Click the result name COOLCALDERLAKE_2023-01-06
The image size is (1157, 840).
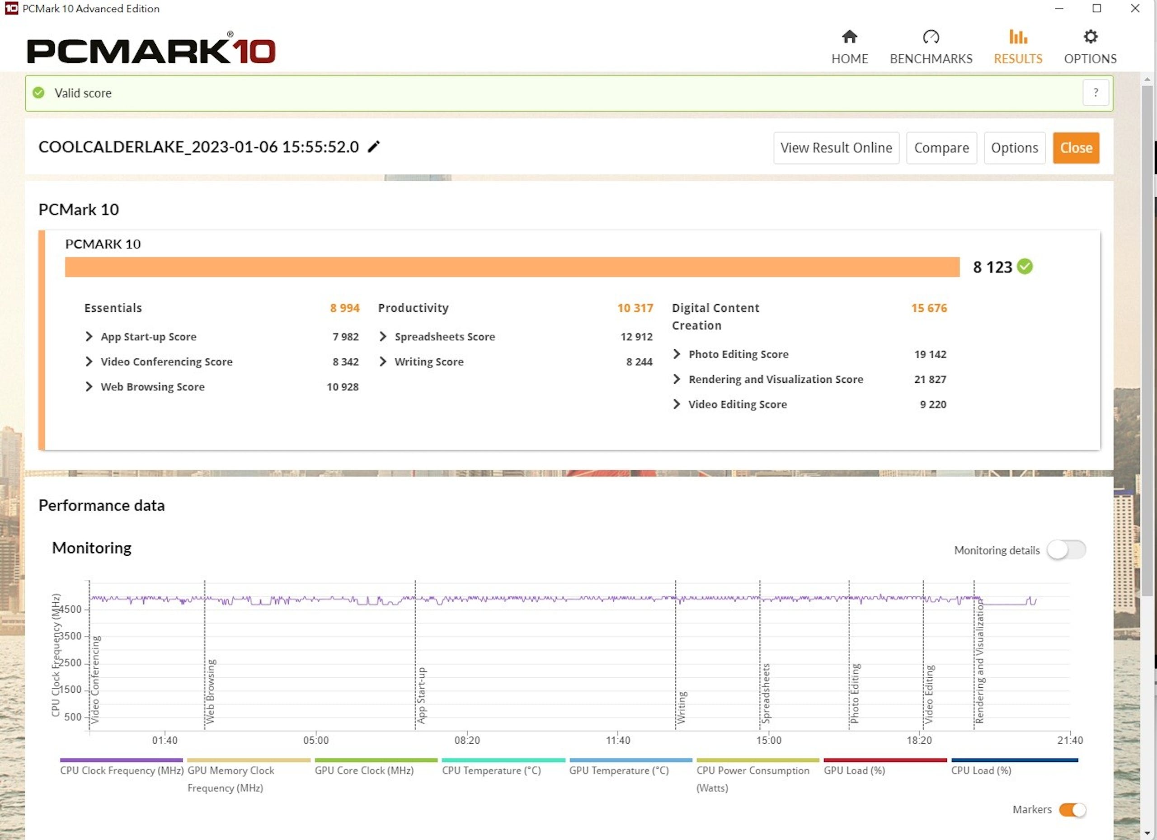click(198, 147)
